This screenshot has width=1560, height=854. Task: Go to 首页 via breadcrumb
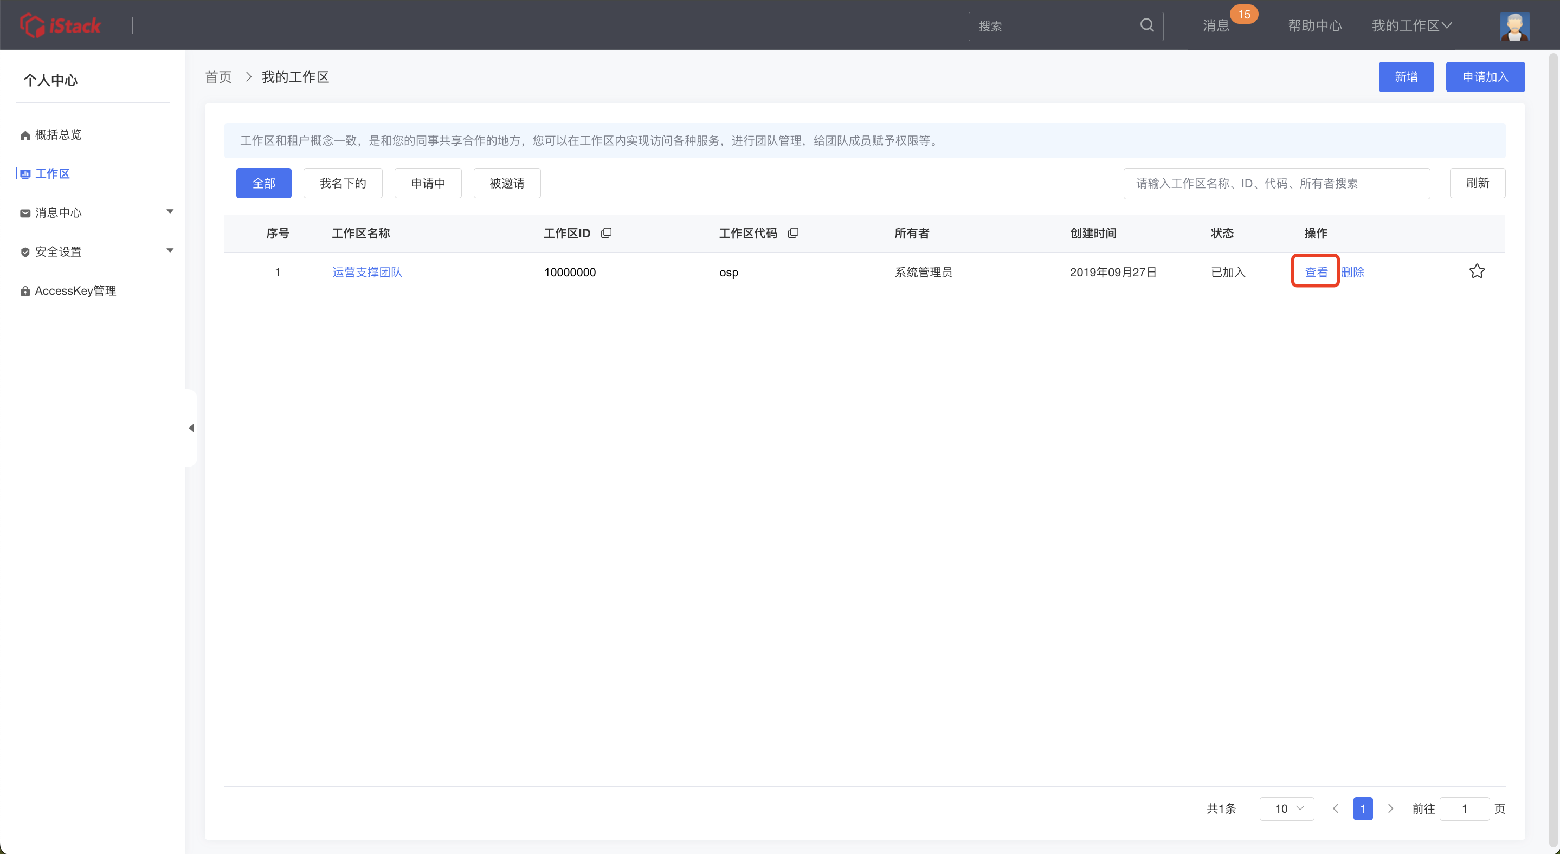[218, 77]
